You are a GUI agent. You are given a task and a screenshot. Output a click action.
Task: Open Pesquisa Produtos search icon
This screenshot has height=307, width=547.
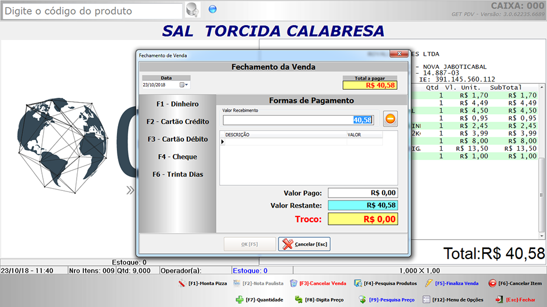click(358, 284)
